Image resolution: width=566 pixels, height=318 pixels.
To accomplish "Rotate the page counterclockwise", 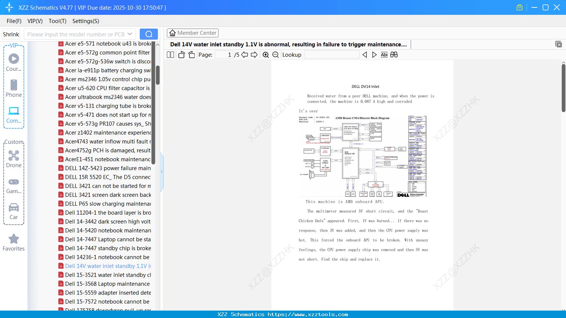I will (181, 55).
